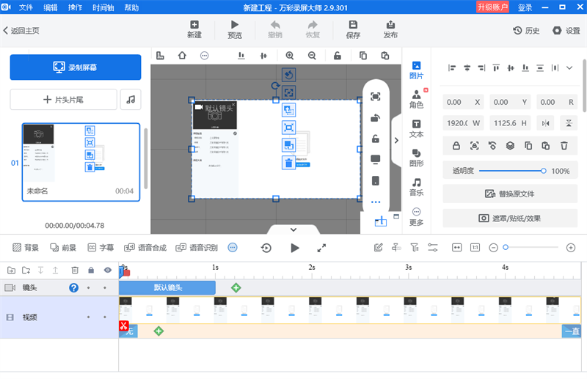Click the paste icon in canvas toolbar
The width and height of the screenshot is (587, 379).
(x=384, y=56)
